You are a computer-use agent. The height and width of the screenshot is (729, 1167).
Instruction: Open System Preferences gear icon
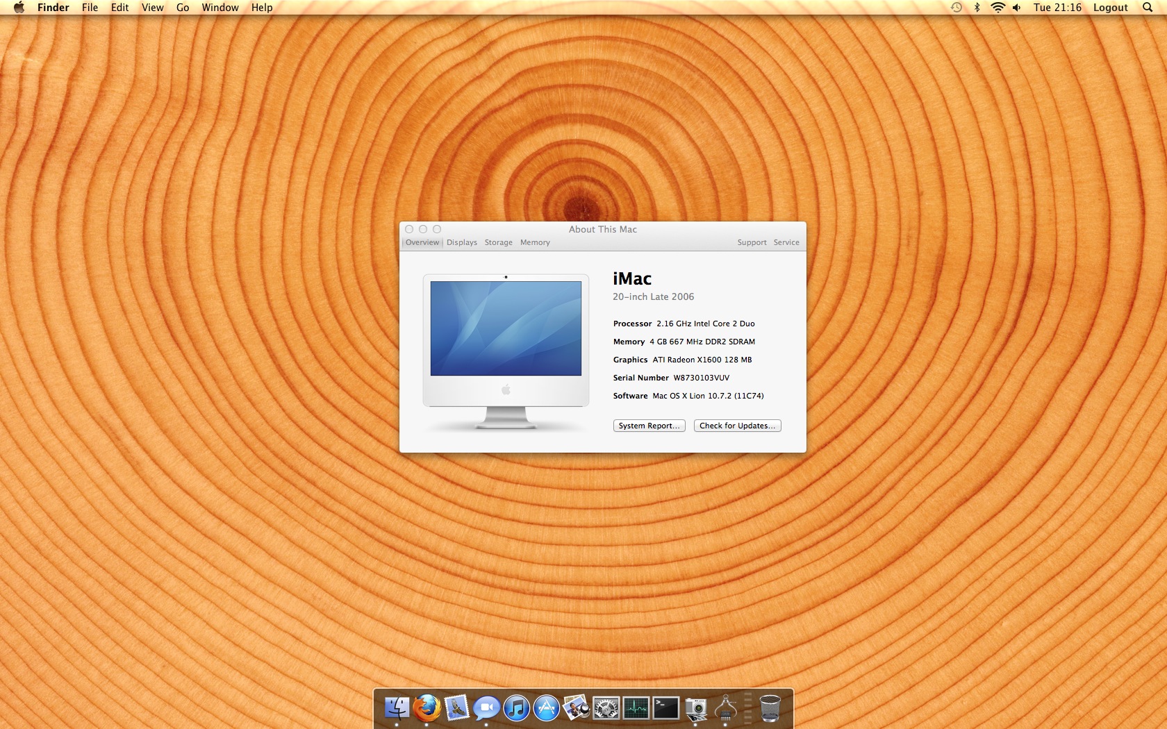pyautogui.click(x=606, y=708)
